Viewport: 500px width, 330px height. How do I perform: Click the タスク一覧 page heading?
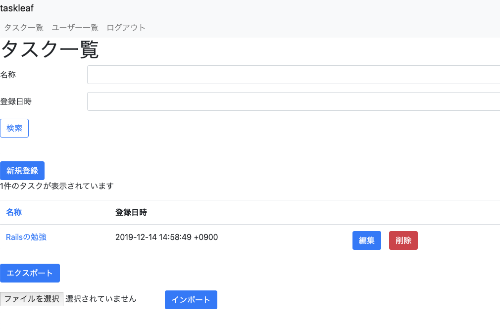tap(50, 50)
